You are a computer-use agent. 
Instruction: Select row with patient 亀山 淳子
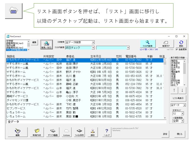point(85,92)
